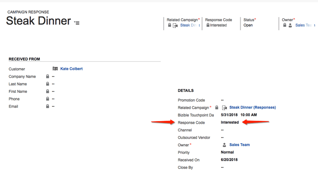
Task: Click lock icon in header Owner field
Action: tap(285, 25)
